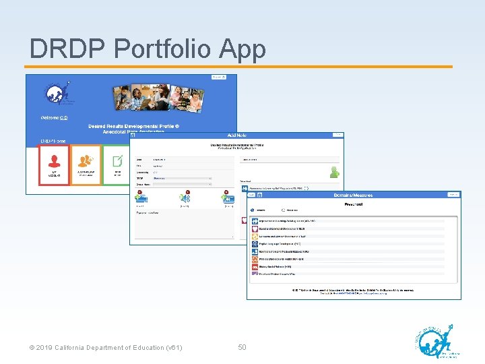Image resolution: width=485 pixels, height=364 pixels.
Task: Open the DRDP dropdown showing Preschool
Action: tap(182, 179)
